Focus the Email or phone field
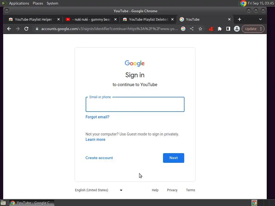Viewport: 275px width, 206px height. click(x=135, y=104)
